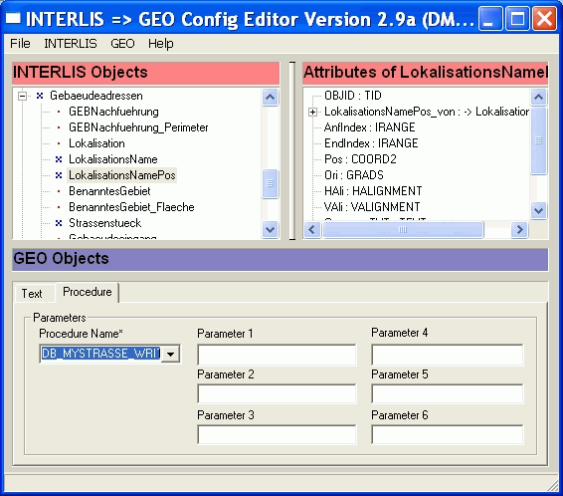Select the VAli : VALIGNMENT attribute
563x496 pixels.
372,207
